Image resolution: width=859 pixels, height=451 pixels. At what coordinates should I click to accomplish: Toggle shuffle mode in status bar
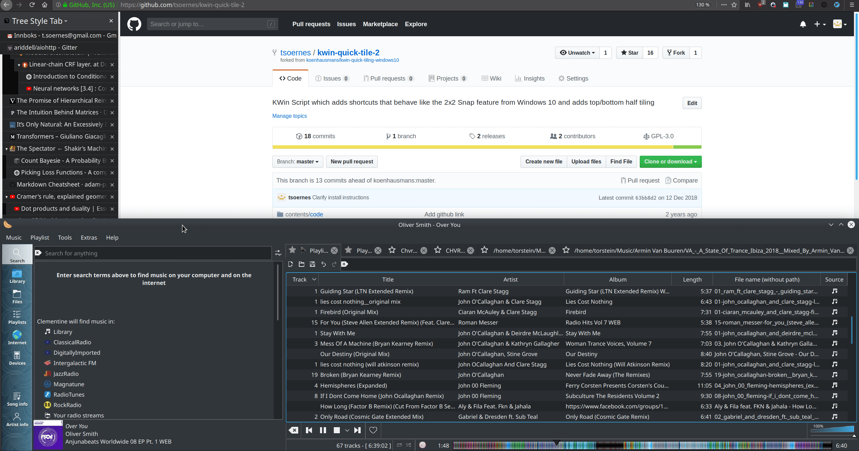[408, 445]
